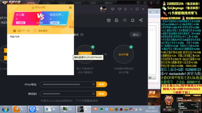Copy the rtmp地址 with 复制 button
Image resolution: width=202 pixels, height=113 pixels.
tap(102, 84)
